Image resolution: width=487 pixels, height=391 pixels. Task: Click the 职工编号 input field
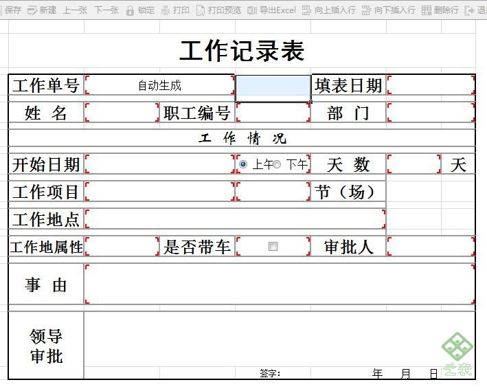point(273,112)
